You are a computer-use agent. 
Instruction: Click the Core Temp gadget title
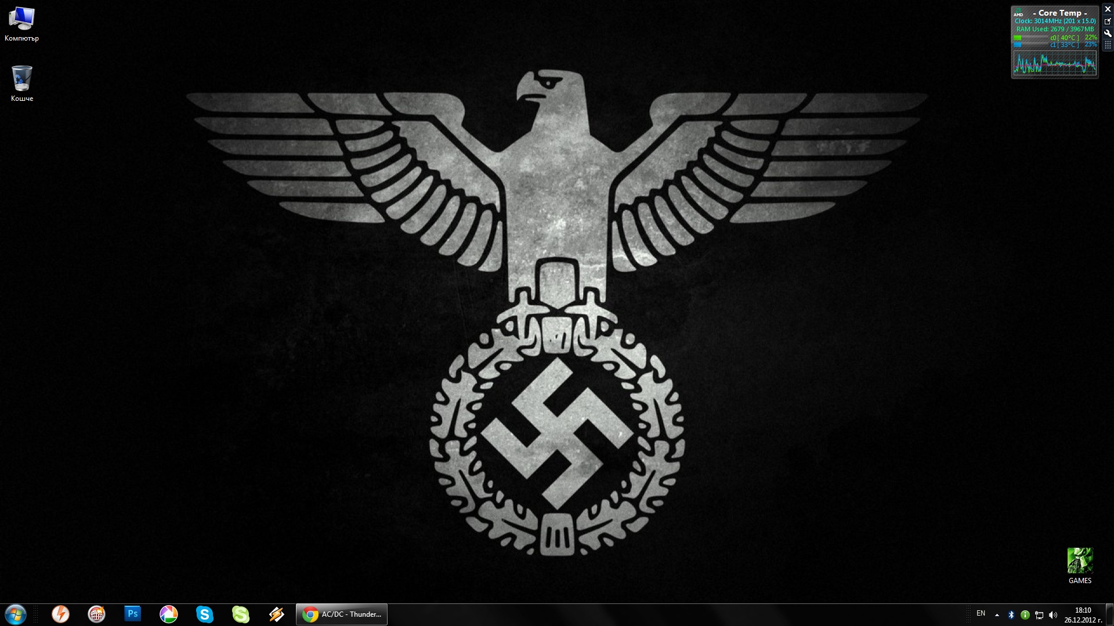pyautogui.click(x=1060, y=13)
